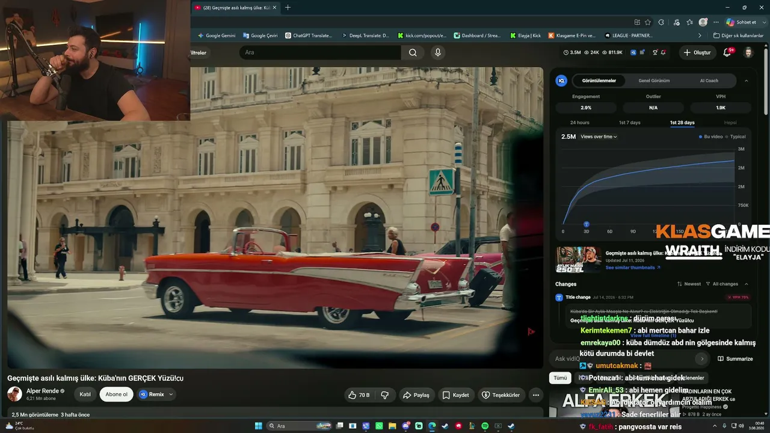Open the browser profile avatar icon
770x433 pixels.
(x=703, y=22)
